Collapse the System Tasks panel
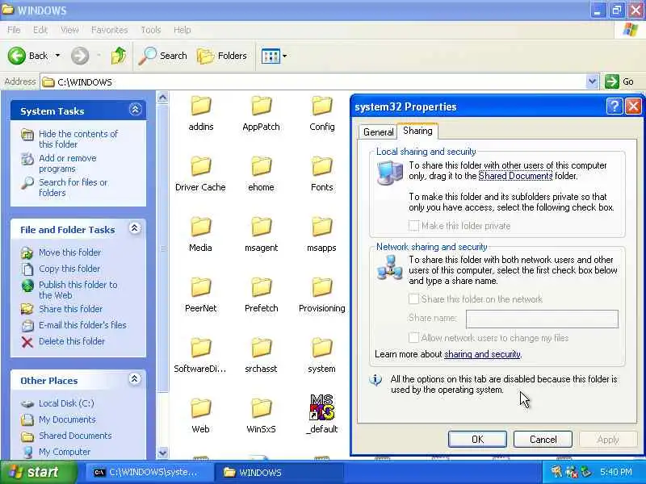 click(135, 110)
